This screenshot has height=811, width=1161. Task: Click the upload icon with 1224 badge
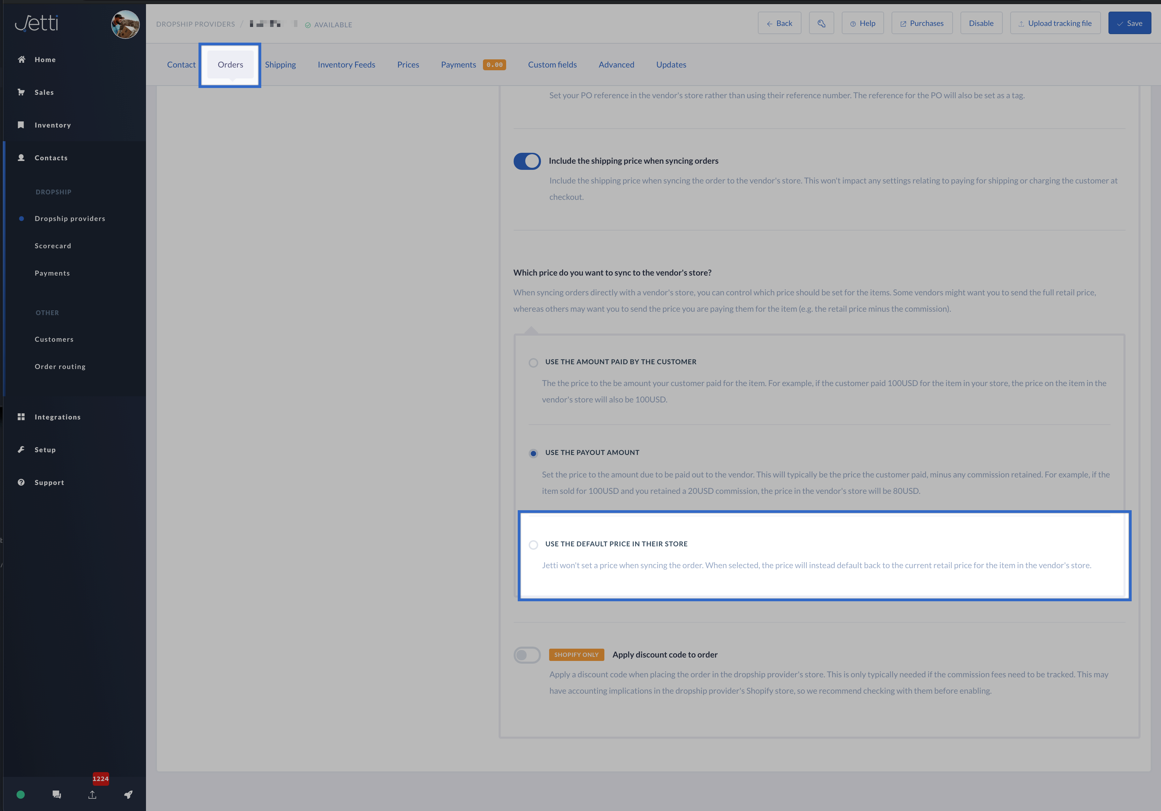92,794
